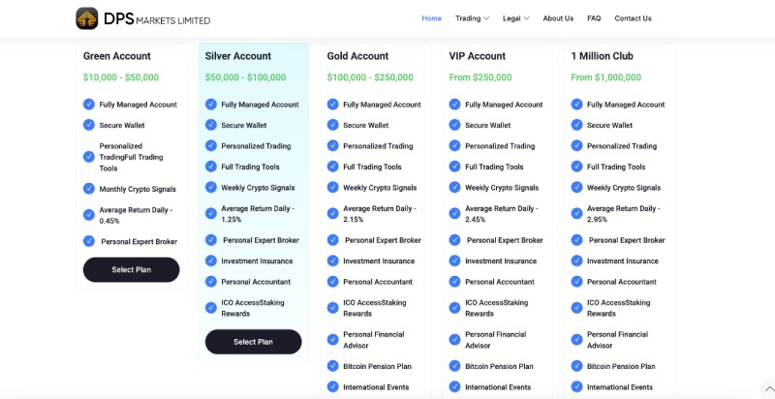Go to the About Us page
This screenshot has height=399, width=775.
558,18
